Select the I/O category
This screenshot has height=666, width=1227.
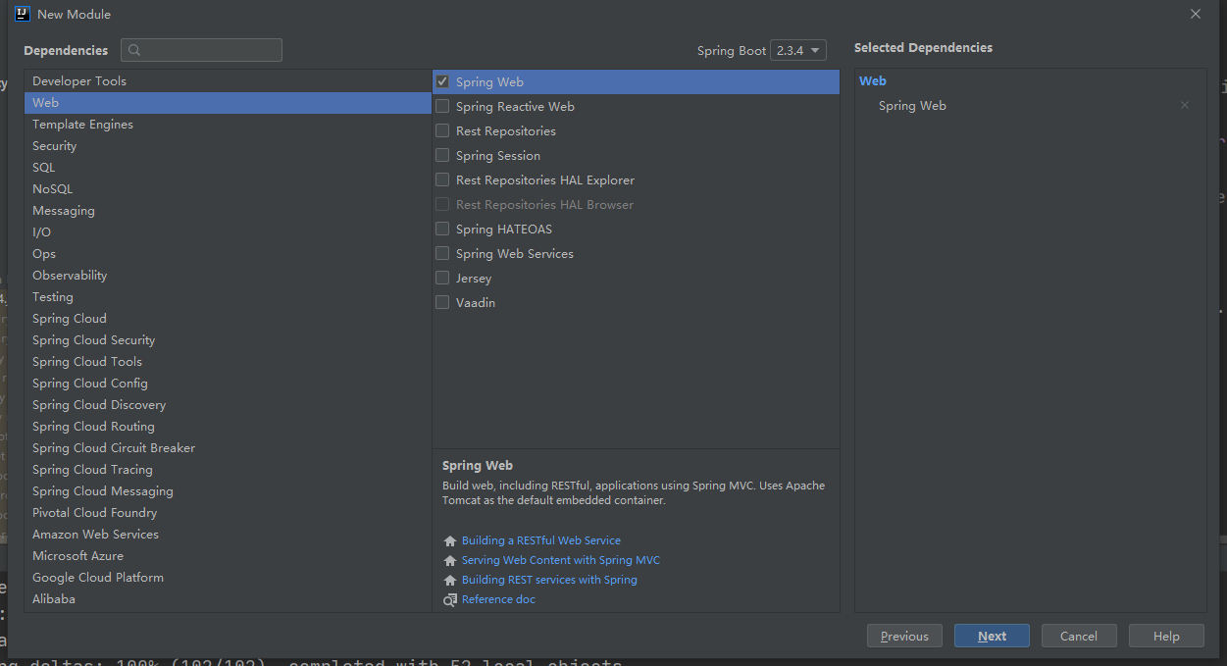tap(228, 232)
